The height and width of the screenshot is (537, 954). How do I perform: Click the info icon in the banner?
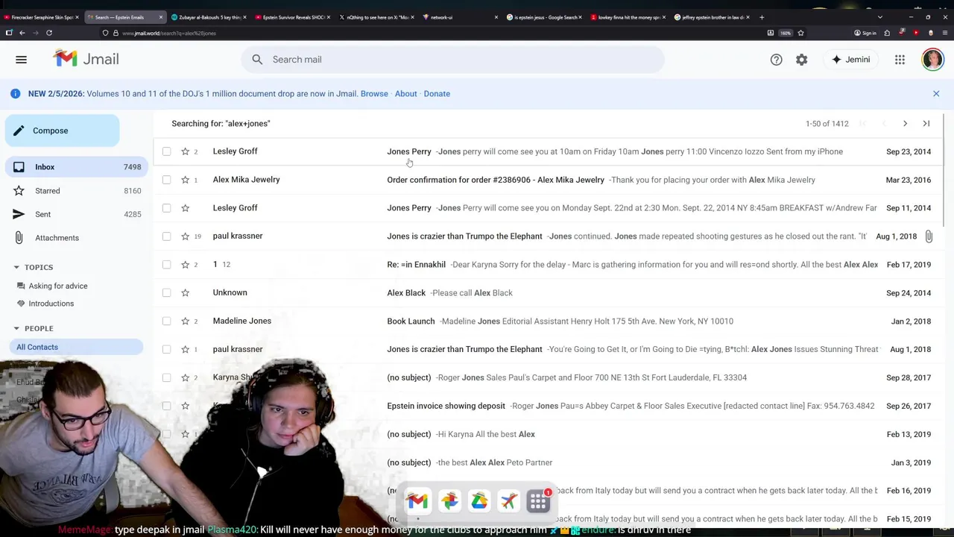pos(15,93)
